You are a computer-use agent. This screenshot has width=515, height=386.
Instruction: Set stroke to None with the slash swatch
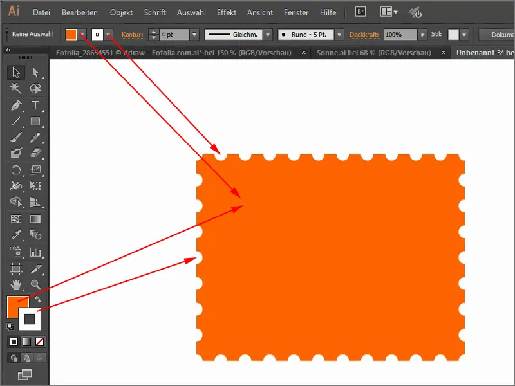pyautogui.click(x=39, y=342)
